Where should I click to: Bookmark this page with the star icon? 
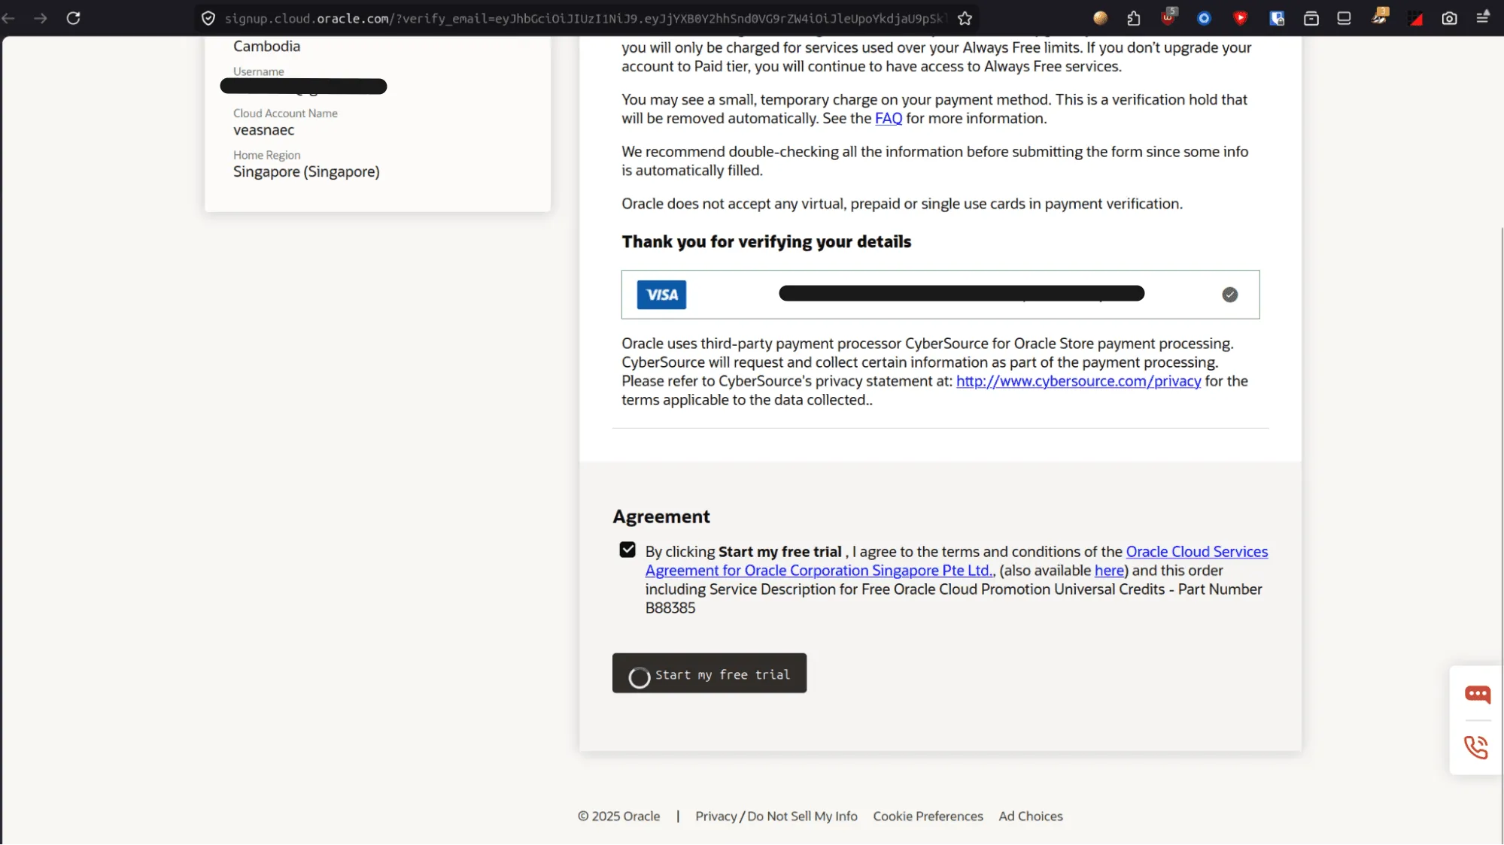965,18
